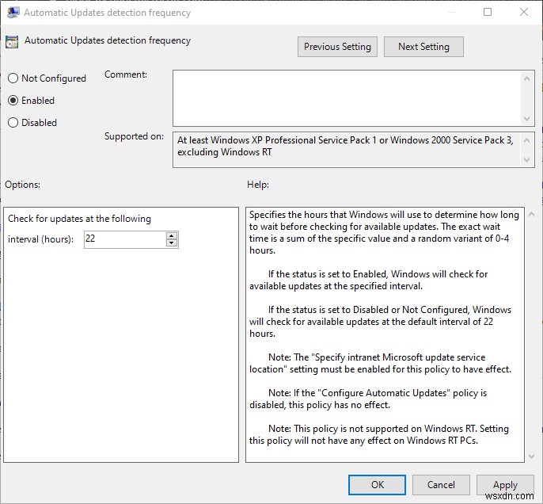Image resolution: width=543 pixels, height=504 pixels.
Task: Click the 'Supported on:' label
Action: click(x=134, y=136)
